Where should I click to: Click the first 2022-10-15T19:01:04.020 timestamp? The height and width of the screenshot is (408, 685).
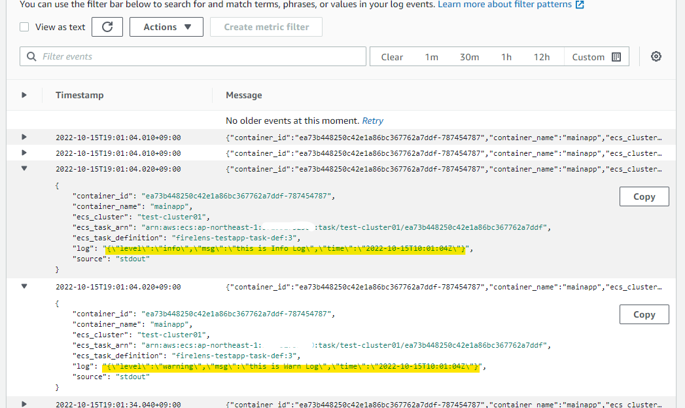[x=118, y=169]
